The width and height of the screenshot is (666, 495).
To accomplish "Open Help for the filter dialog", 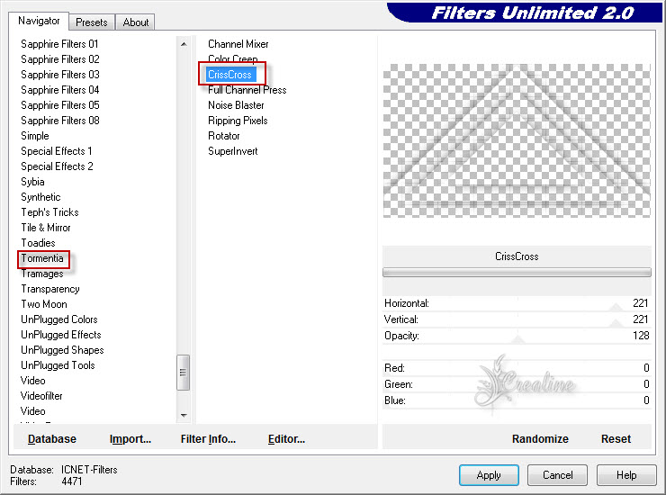I will pyautogui.click(x=626, y=475).
